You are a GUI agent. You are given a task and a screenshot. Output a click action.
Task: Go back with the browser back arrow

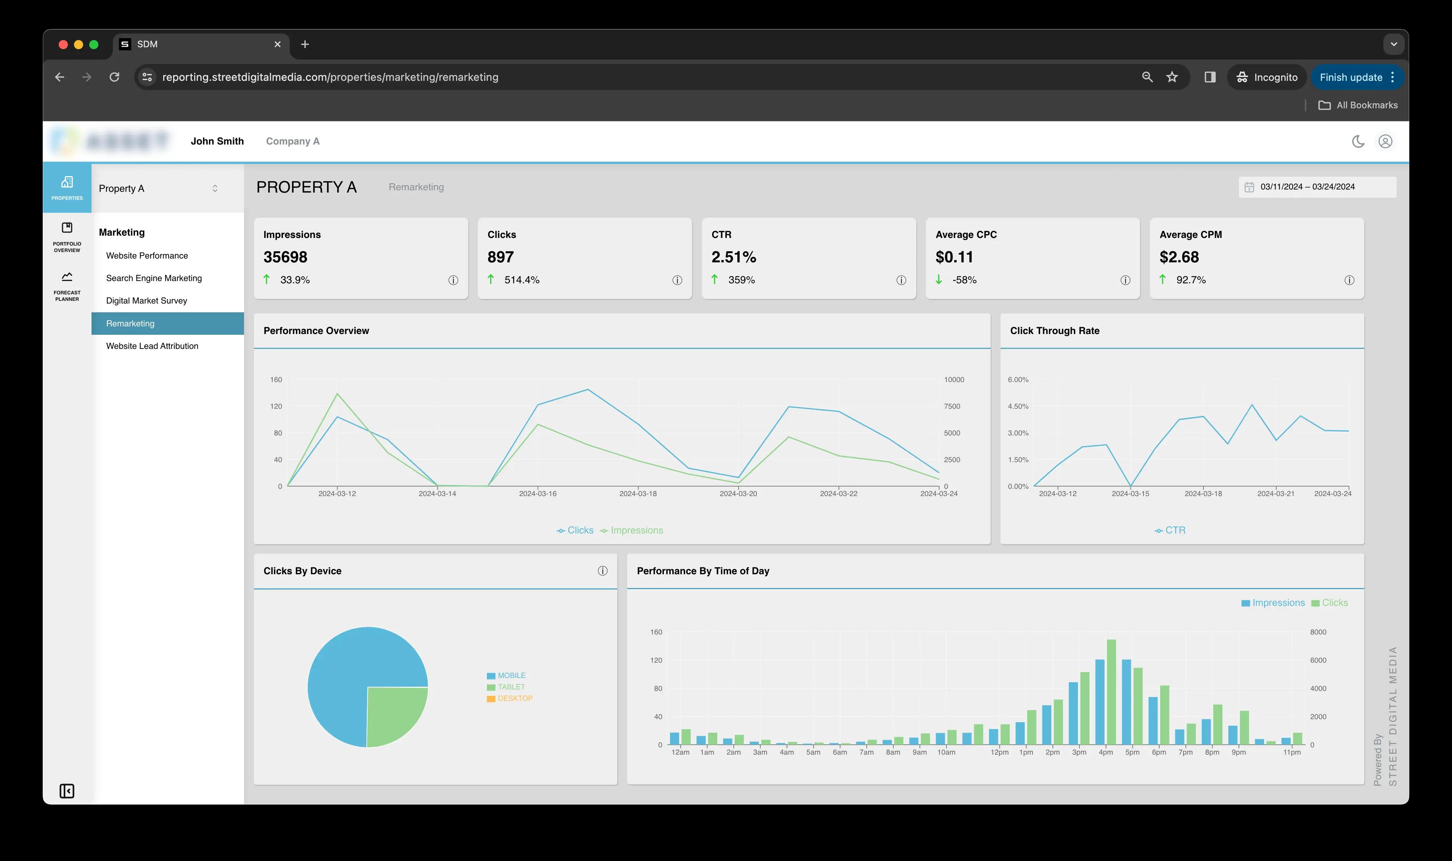pos(60,77)
